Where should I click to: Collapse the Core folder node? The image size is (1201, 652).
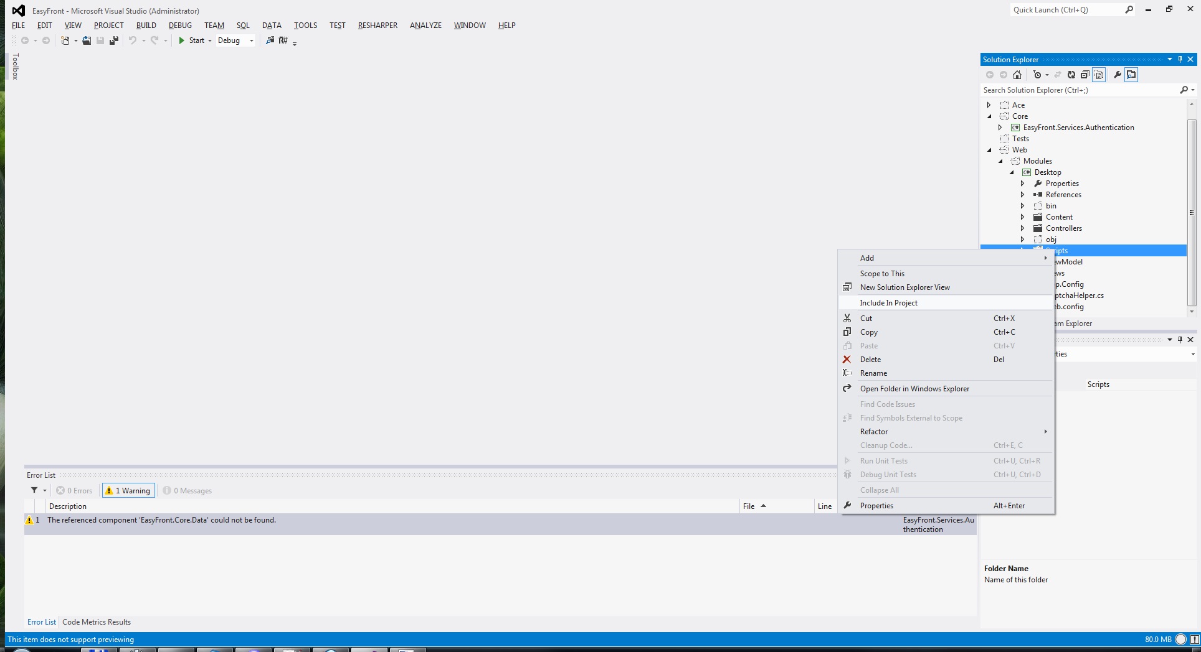coord(989,116)
